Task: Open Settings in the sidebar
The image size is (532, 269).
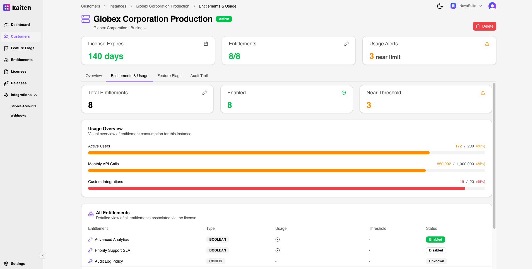Action: click(18, 264)
